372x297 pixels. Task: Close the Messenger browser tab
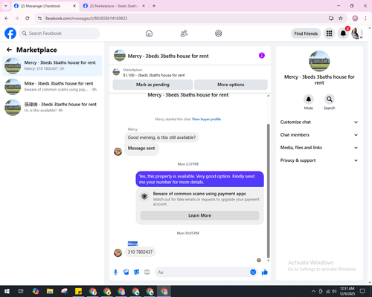74,6
